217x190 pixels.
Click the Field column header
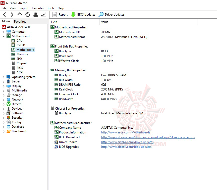coord(74,22)
